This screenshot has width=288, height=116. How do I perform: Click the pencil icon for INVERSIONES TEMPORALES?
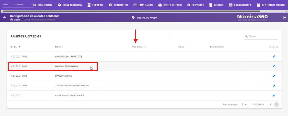pos(274,95)
